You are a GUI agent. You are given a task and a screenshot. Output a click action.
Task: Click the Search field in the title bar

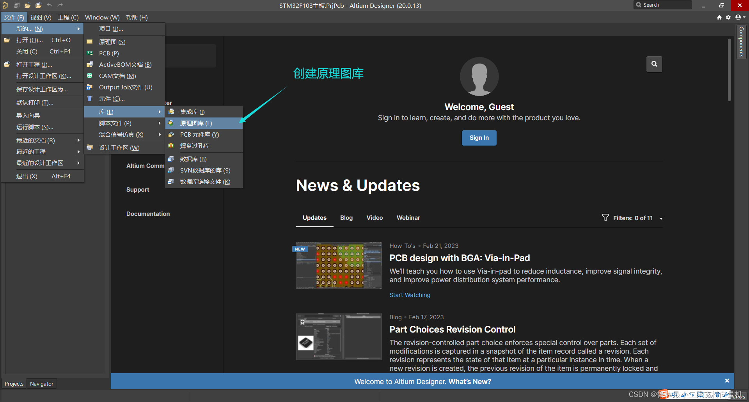[x=663, y=5]
